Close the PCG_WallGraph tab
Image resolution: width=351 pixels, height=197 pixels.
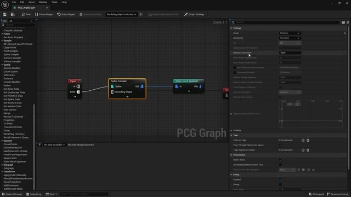[x=47, y=8]
